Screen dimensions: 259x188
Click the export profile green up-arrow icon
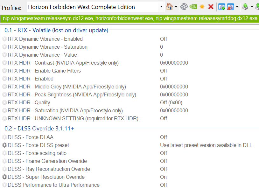245,7
